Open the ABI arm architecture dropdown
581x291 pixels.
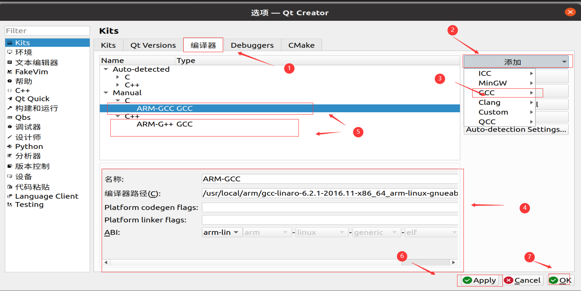tap(267, 232)
